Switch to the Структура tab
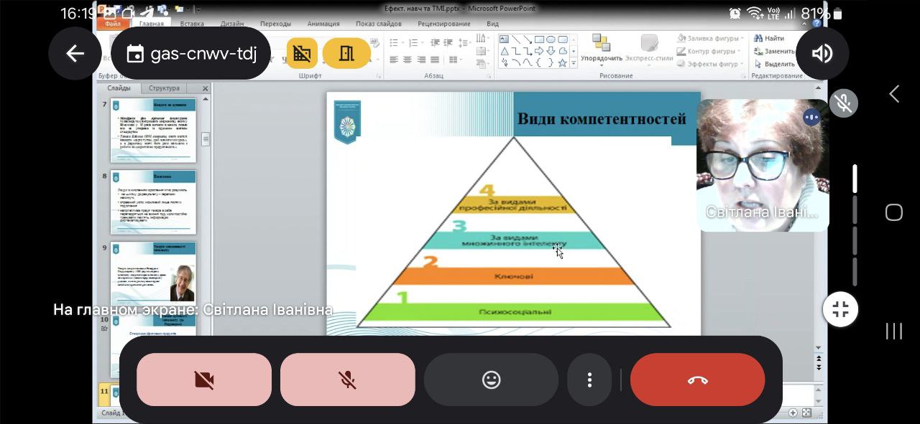920x424 pixels. click(165, 88)
